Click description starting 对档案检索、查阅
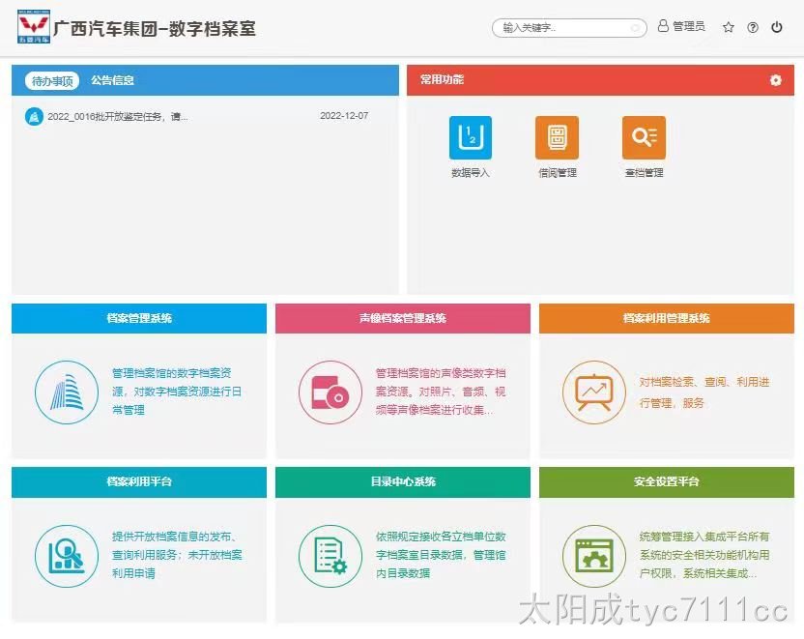 tap(704, 392)
